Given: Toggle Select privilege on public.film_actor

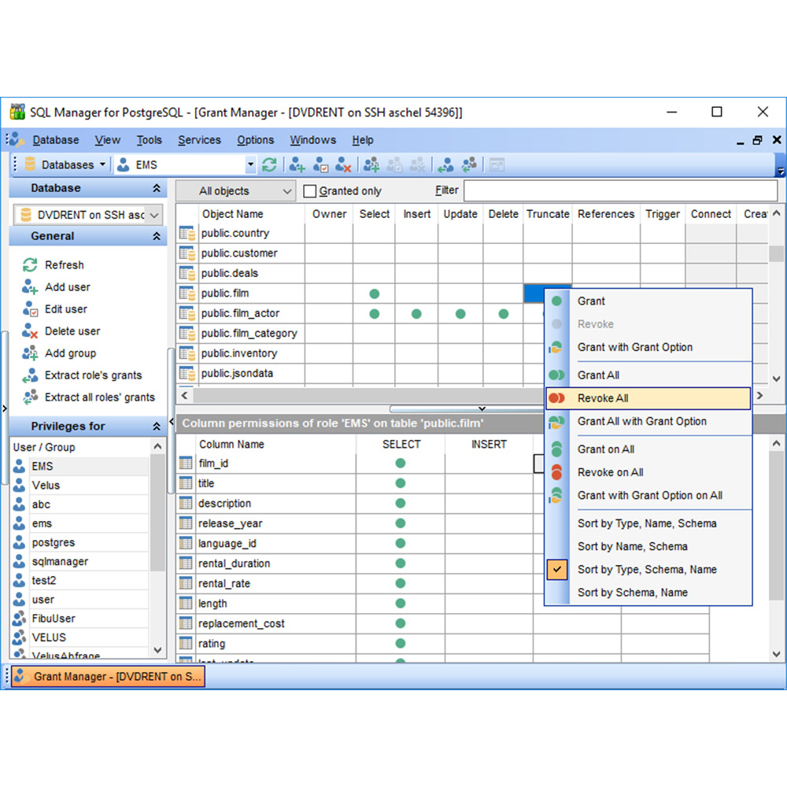Looking at the screenshot, I should click(375, 314).
